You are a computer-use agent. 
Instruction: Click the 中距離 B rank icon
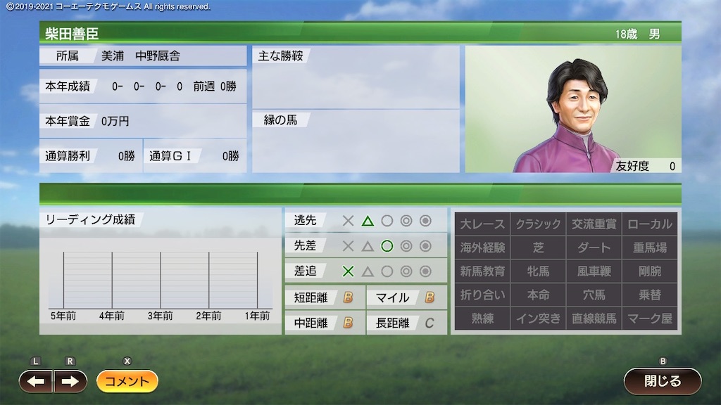[x=348, y=323]
